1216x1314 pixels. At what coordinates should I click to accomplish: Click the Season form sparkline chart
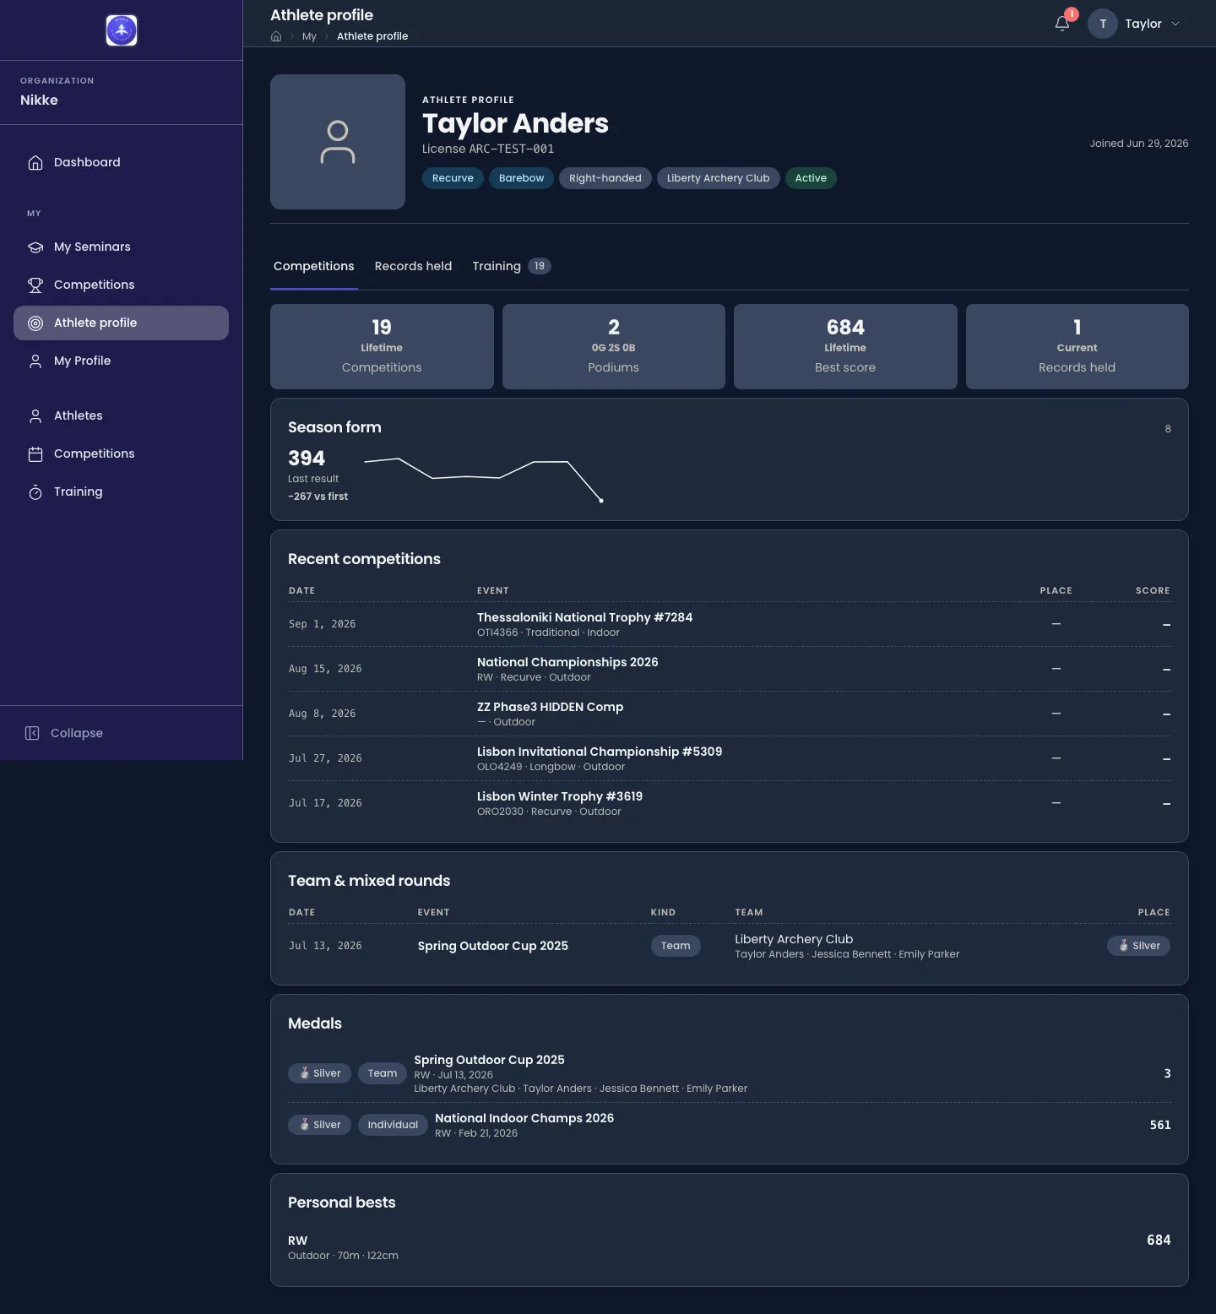click(x=483, y=480)
